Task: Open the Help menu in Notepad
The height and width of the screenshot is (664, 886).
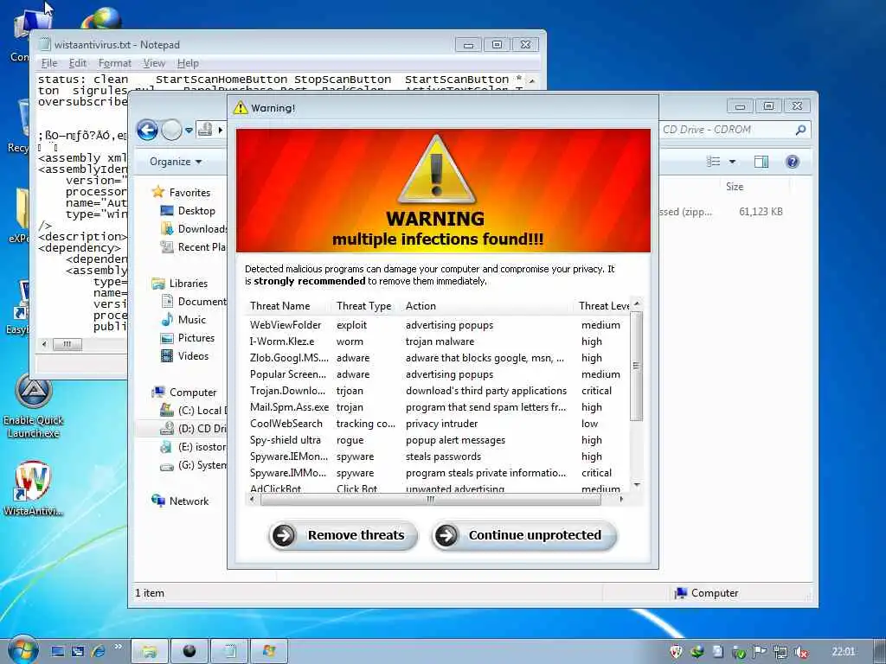Action: pyautogui.click(x=188, y=63)
